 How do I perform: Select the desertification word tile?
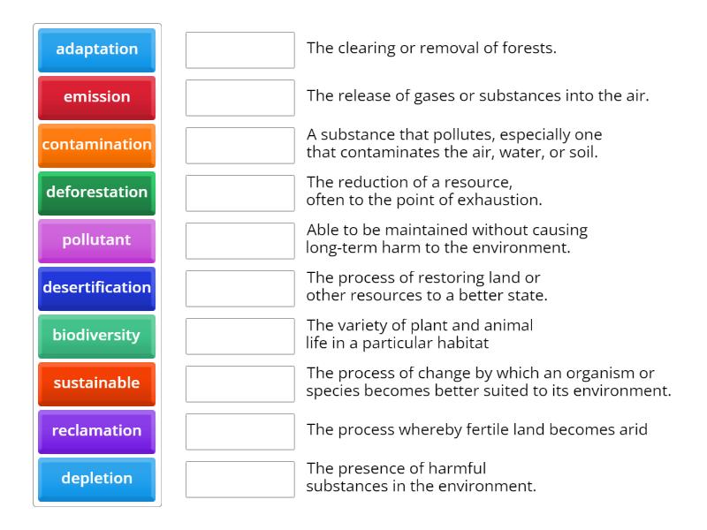click(95, 288)
